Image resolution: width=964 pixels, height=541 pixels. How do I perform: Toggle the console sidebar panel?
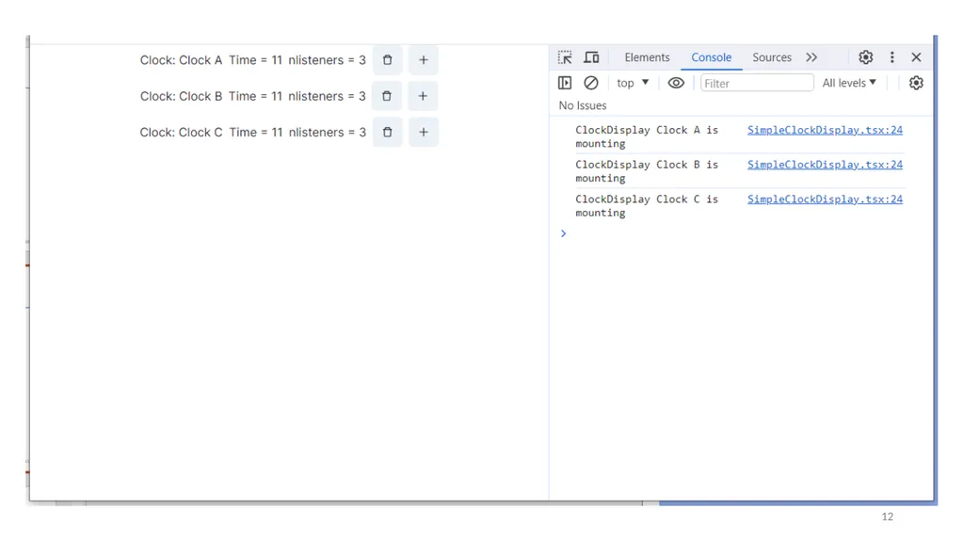click(565, 83)
